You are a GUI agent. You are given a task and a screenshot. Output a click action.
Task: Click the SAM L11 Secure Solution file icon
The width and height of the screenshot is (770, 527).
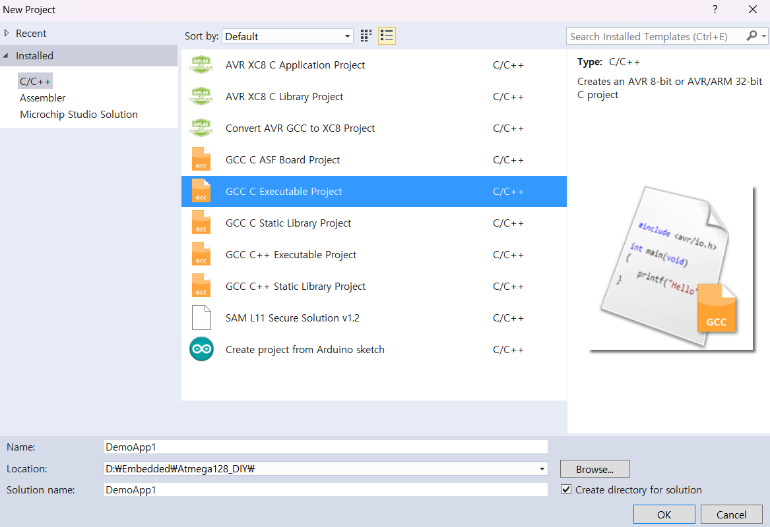click(x=201, y=318)
